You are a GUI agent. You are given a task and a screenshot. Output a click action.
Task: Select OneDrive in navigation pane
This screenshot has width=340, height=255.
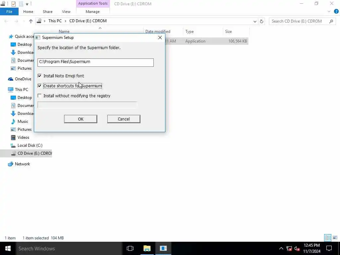click(23, 79)
